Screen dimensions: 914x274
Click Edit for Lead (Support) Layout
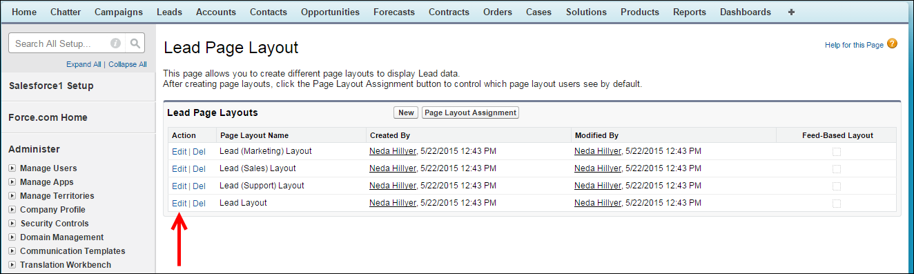179,186
